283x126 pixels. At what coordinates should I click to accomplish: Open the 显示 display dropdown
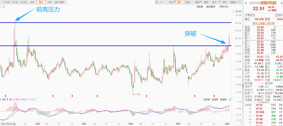pyautogui.click(x=216, y=2)
